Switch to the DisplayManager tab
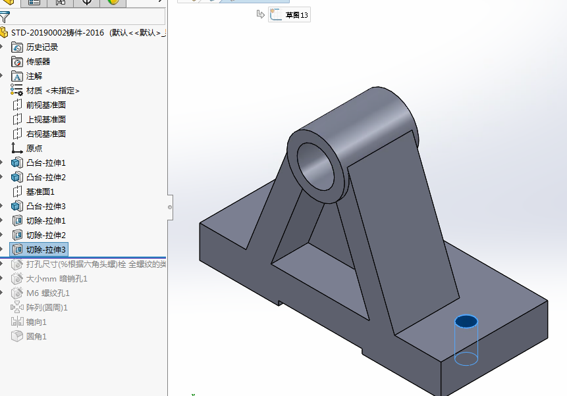Image resolution: width=567 pixels, height=396 pixels. 113,3
